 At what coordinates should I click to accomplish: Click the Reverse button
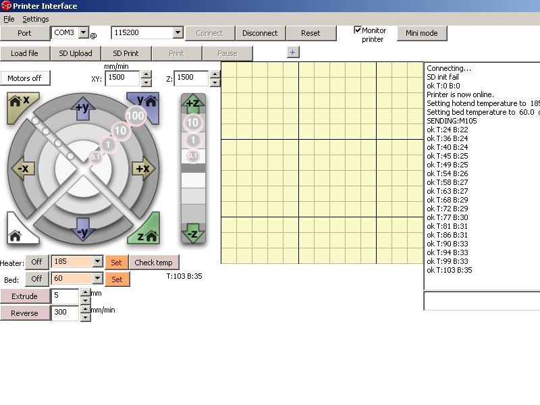click(x=25, y=313)
